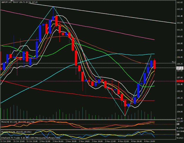This screenshot has height=143, width=184.
Task: Click the 160.65 price axis label
Action: (x=180, y=36)
